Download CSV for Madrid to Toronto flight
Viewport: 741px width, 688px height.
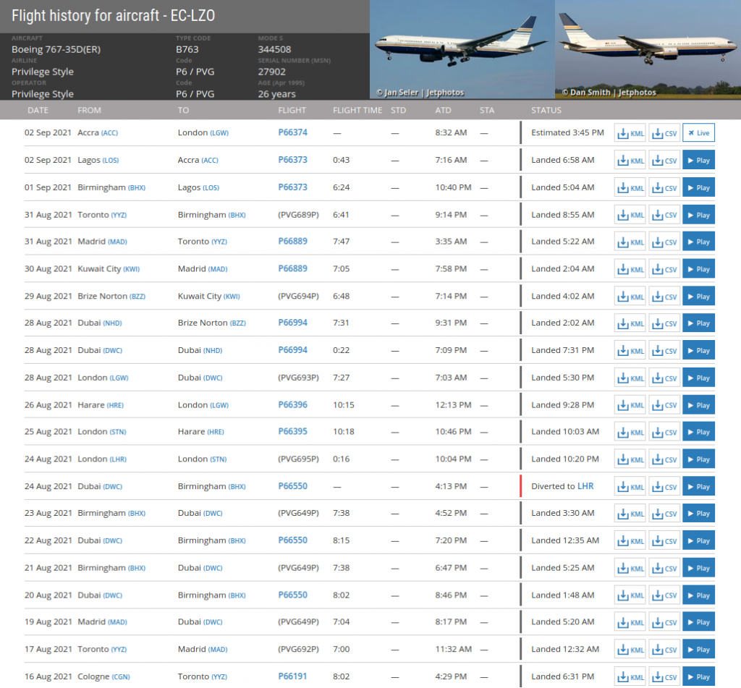[664, 242]
